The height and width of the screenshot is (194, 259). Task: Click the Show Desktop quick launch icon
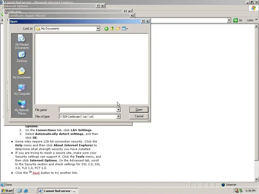20,191
